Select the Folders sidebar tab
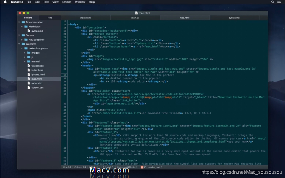This screenshot has width=285, height=178. coord(28,18)
